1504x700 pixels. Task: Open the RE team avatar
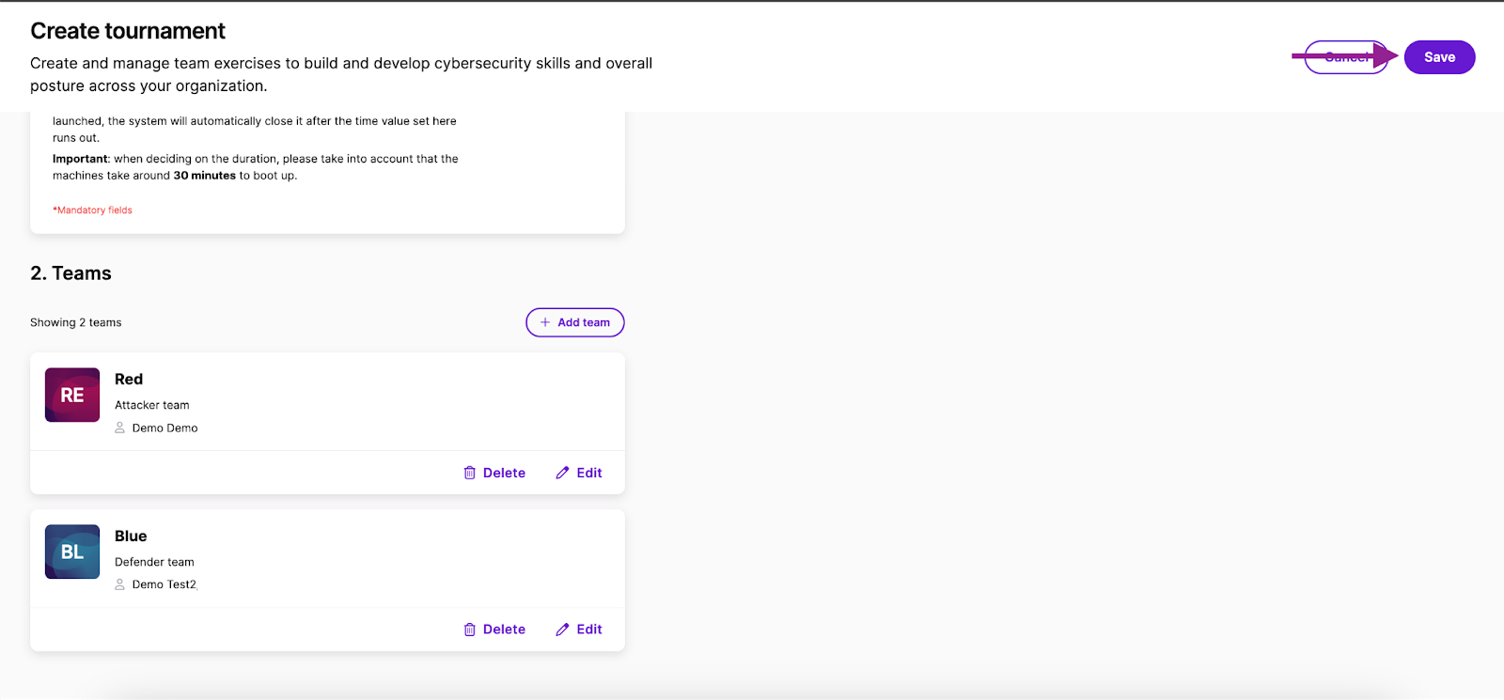72,395
